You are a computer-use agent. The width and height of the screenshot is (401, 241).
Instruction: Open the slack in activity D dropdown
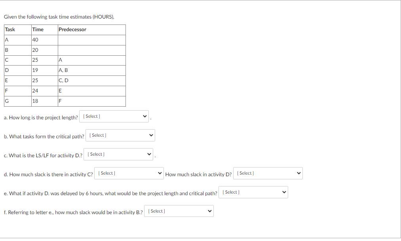[x=268, y=173]
